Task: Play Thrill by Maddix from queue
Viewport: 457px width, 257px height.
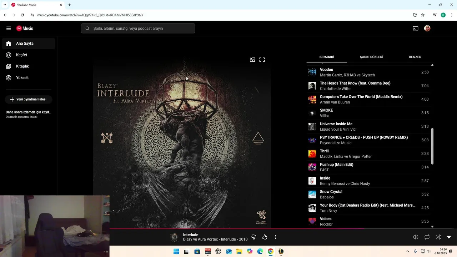Action: click(368, 154)
